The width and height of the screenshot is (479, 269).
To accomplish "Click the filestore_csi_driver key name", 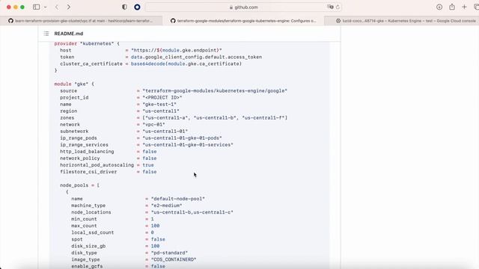I will pos(88,172).
